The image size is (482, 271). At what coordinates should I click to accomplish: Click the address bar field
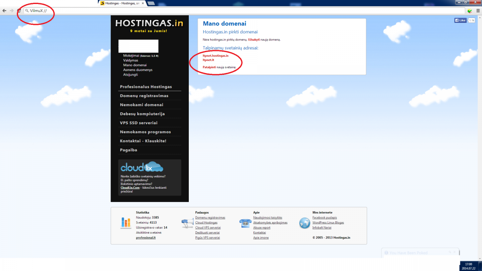coord(244,10)
